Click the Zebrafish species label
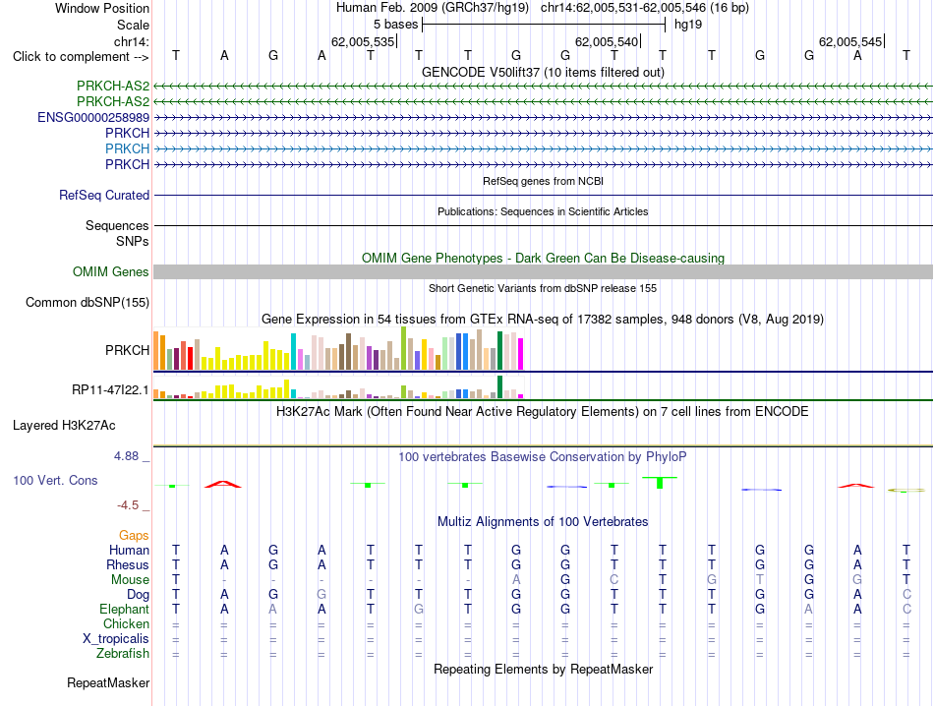 click(123, 654)
